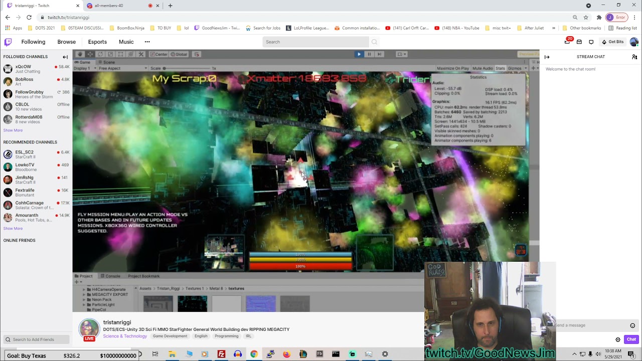Open the Free Aspect dropdown

(122, 68)
